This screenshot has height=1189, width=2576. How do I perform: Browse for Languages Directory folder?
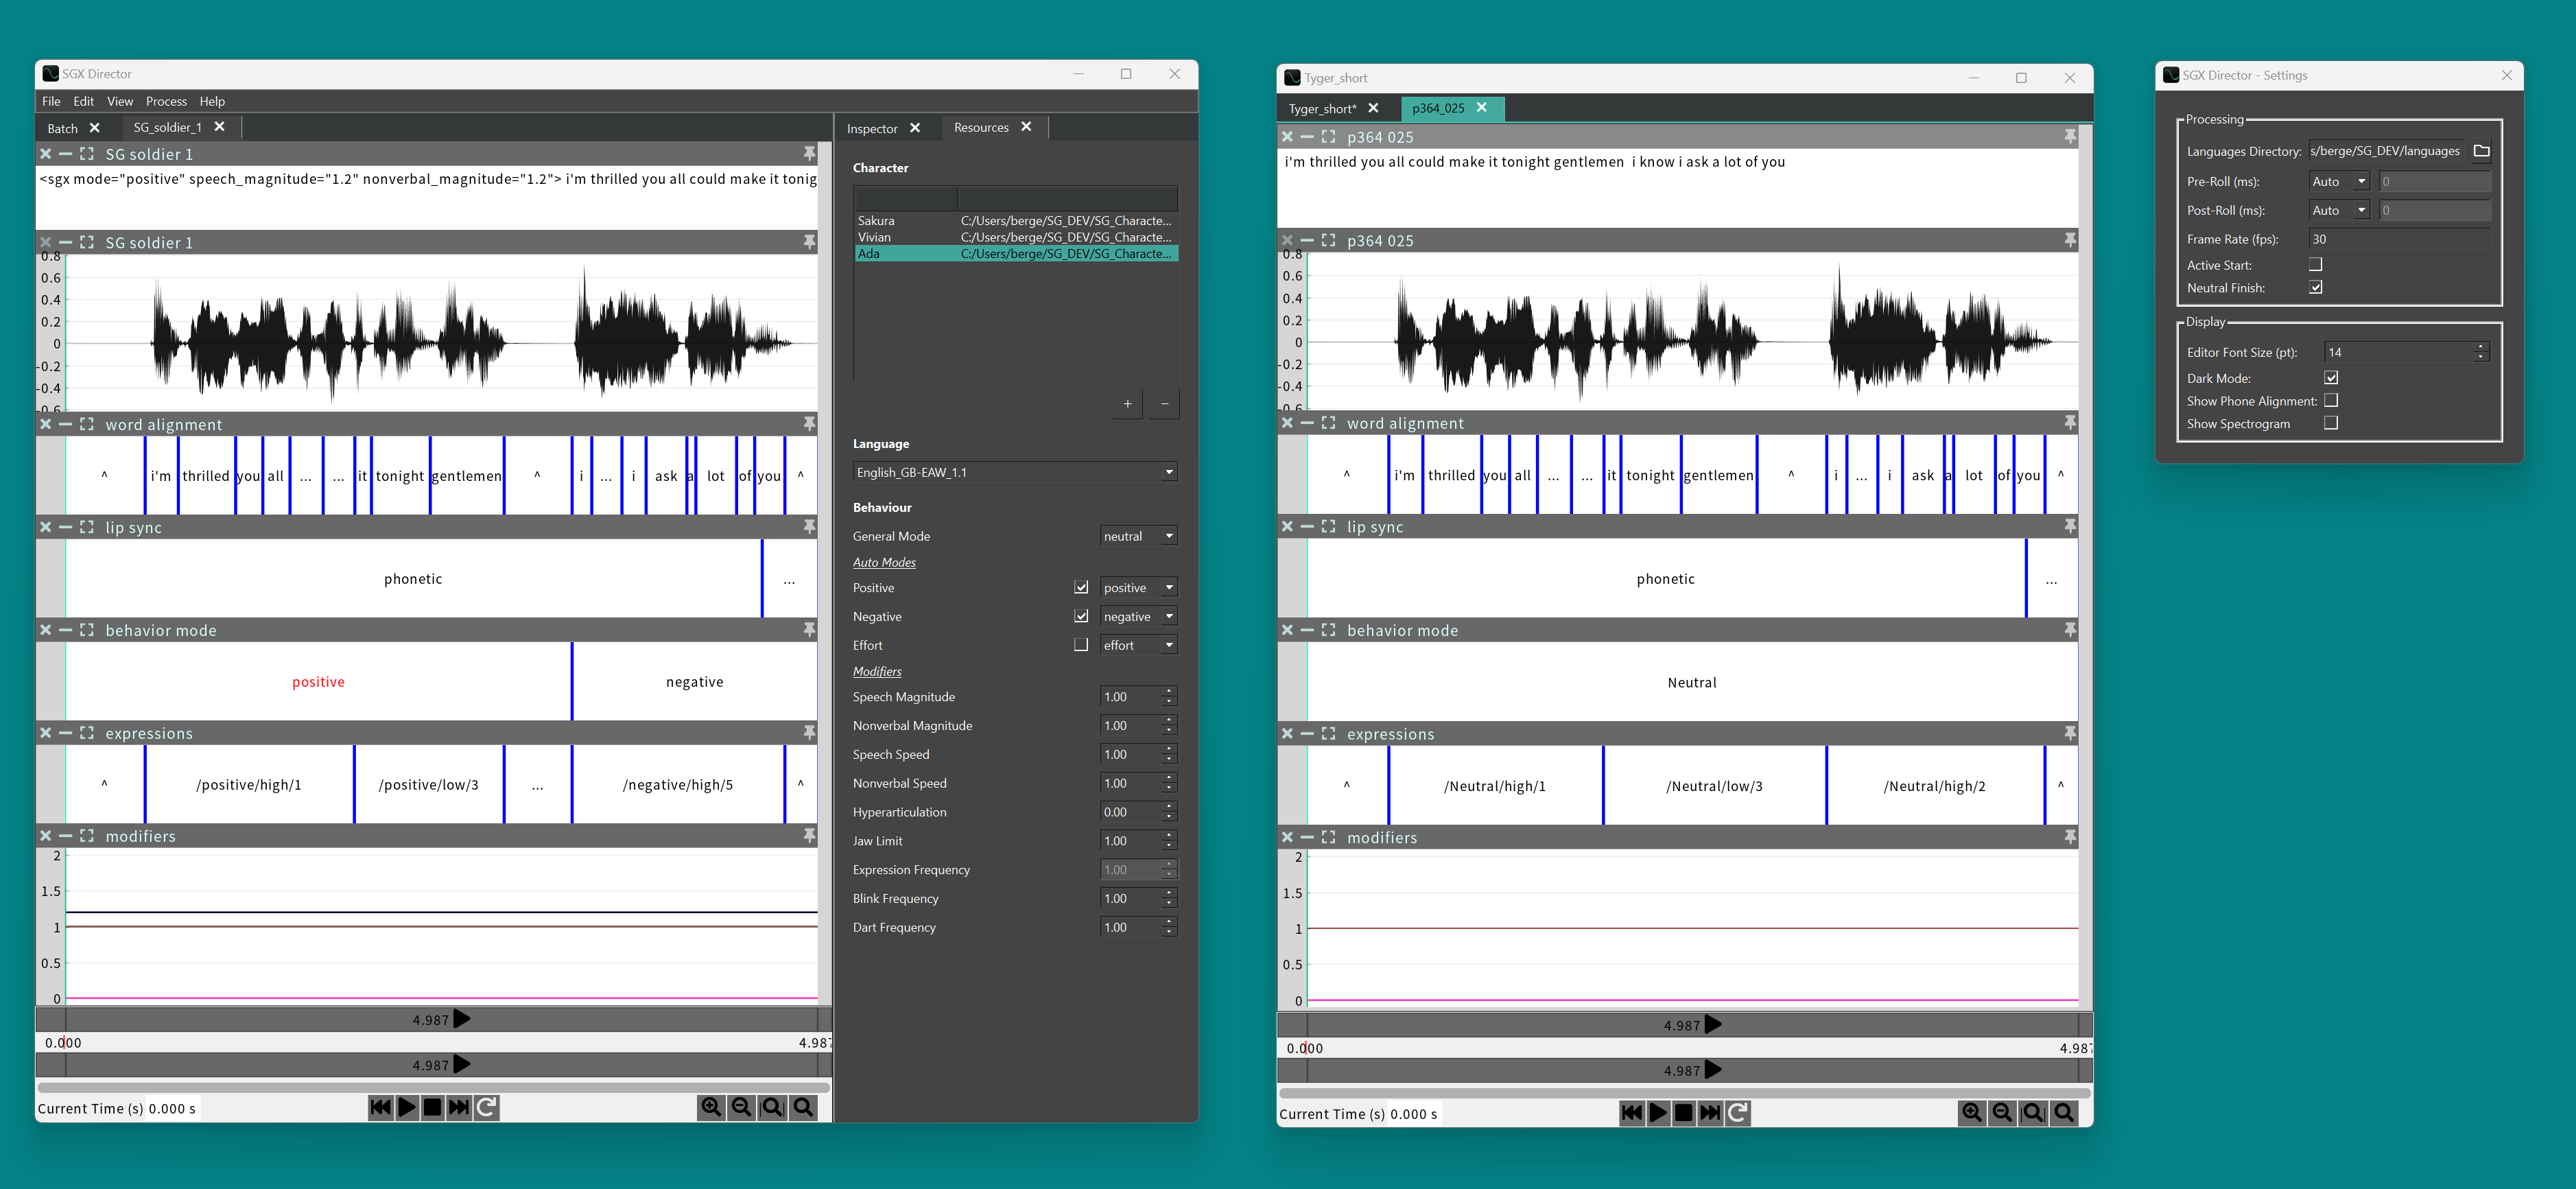(2481, 151)
